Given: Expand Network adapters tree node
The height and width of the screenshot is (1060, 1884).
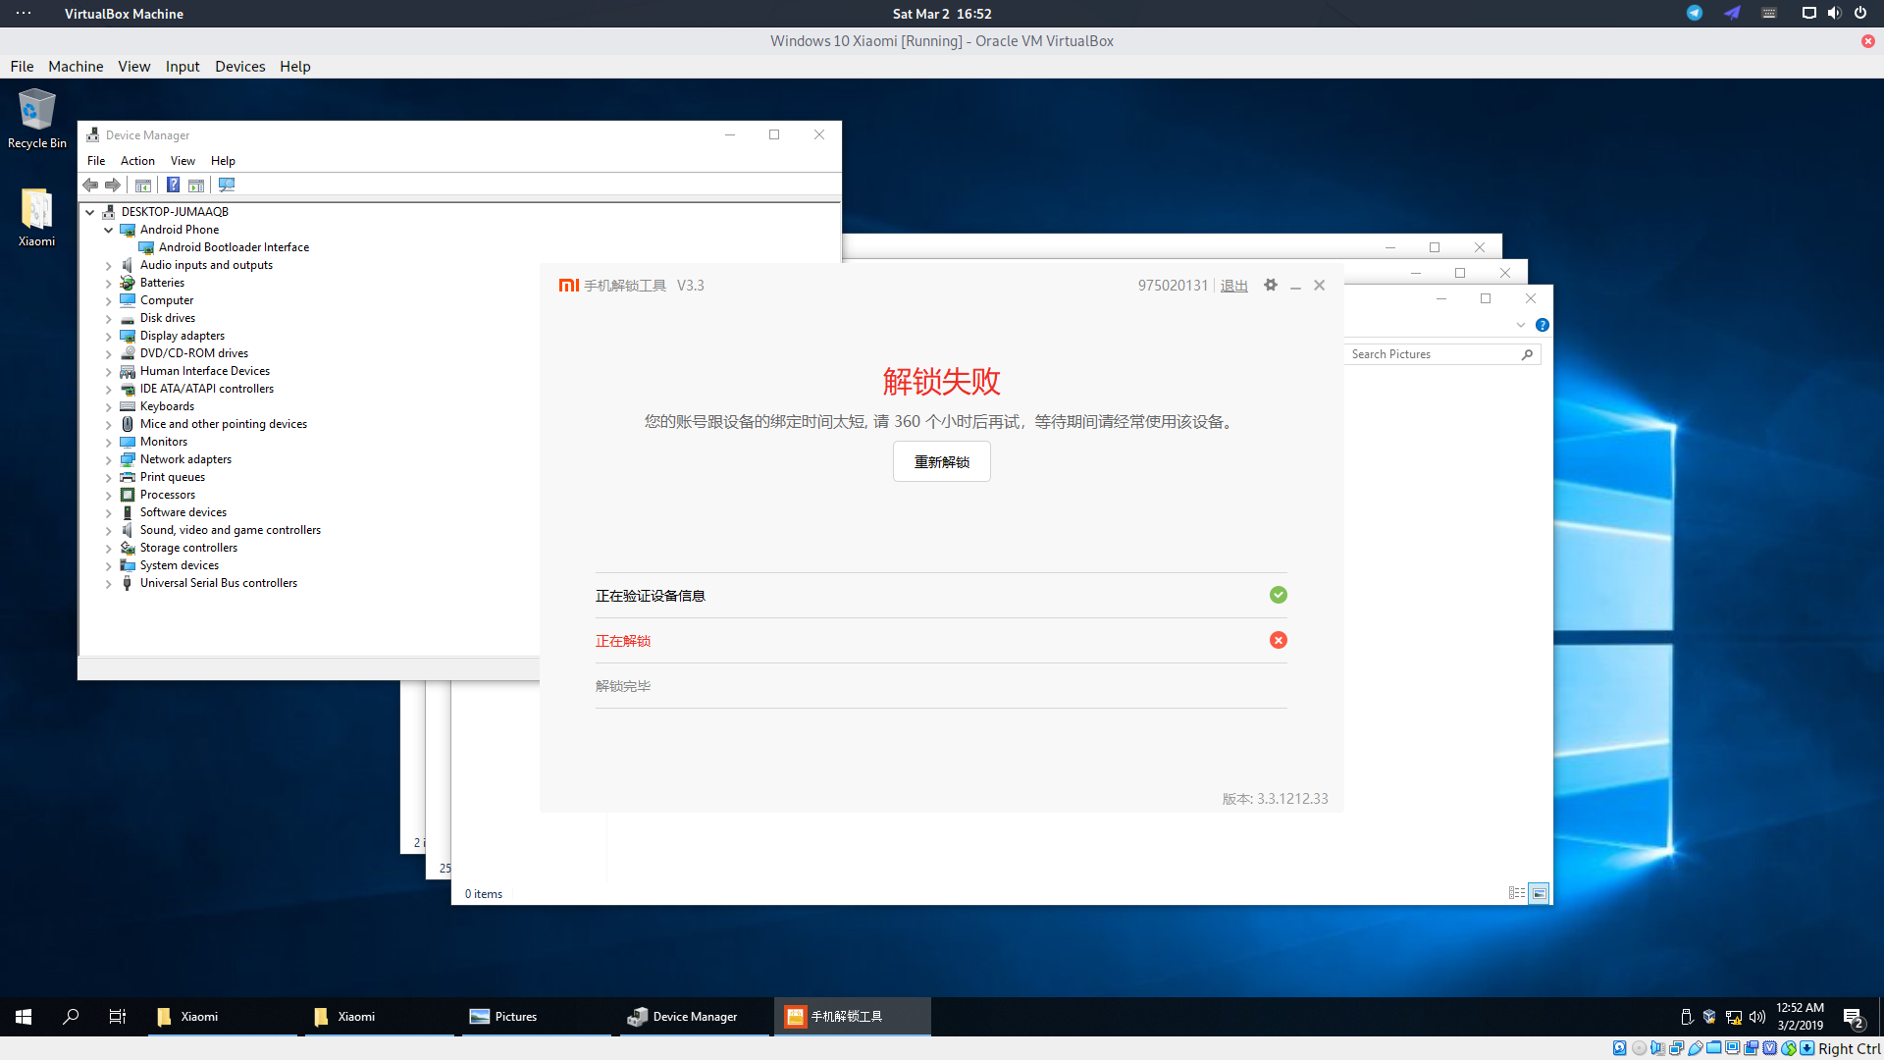Looking at the screenshot, I should (109, 459).
